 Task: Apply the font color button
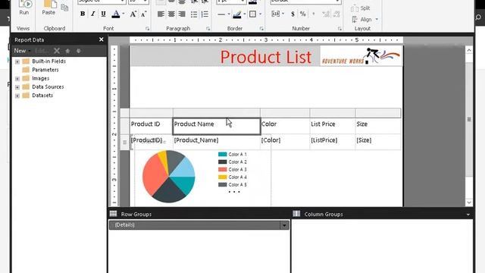[116, 14]
